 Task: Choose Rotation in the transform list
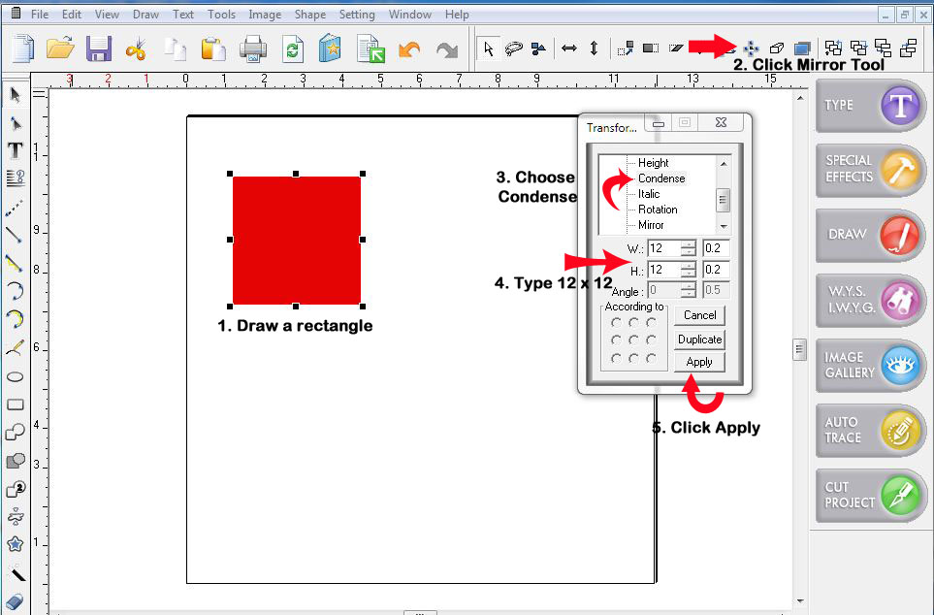pyautogui.click(x=658, y=210)
